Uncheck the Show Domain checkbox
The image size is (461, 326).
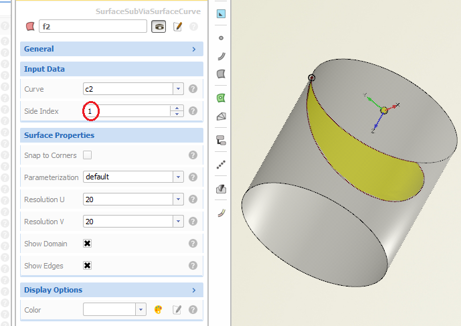coord(88,243)
